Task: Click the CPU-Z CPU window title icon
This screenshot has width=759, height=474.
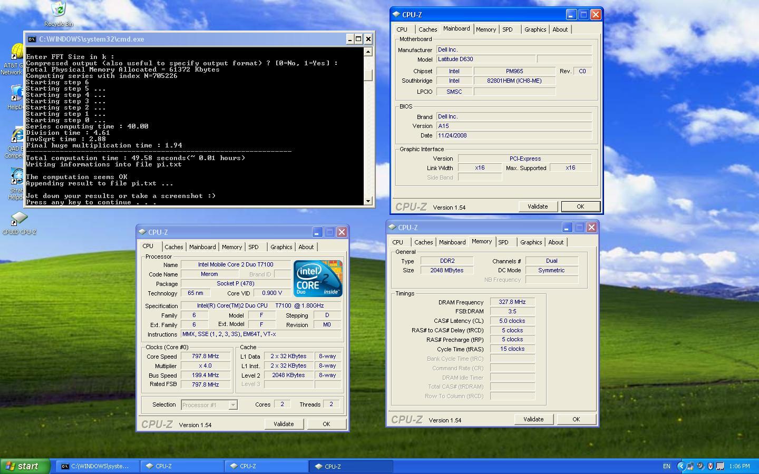Action: click(x=142, y=232)
